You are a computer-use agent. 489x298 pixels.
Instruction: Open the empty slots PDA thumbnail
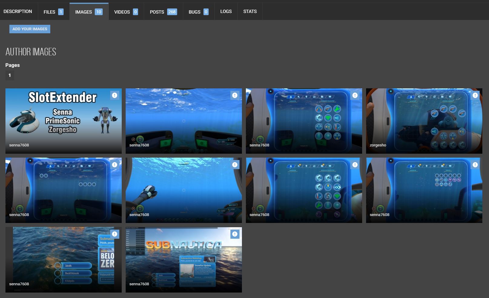pyautogui.click(x=64, y=190)
